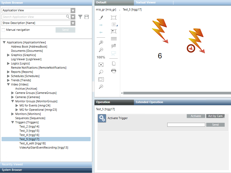Click the Activate Trigger gear icon

click(102, 118)
